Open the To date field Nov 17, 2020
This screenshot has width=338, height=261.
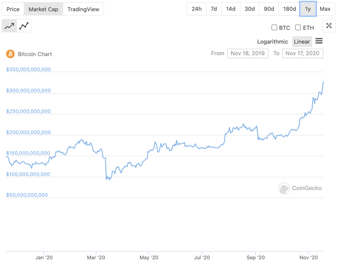coord(303,53)
